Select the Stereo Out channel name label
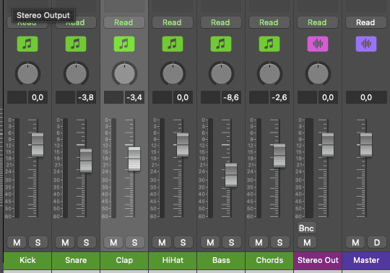390x273 pixels. tap(318, 260)
